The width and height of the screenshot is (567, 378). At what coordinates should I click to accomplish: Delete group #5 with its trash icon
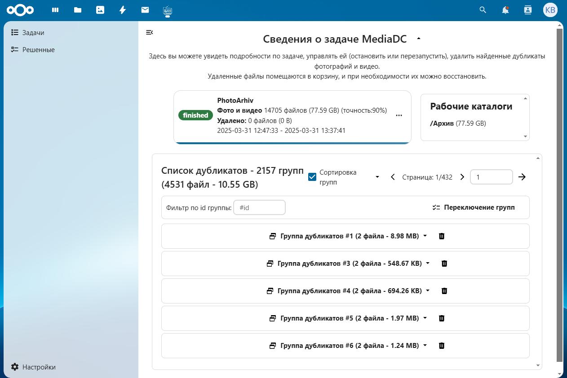[442, 318]
